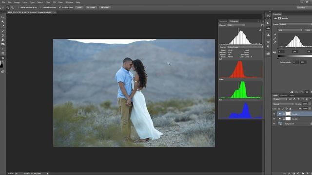The height and width of the screenshot is (175, 312).
Task: Click the Levels 2 layer mask thumbnail
Action: tap(288, 114)
